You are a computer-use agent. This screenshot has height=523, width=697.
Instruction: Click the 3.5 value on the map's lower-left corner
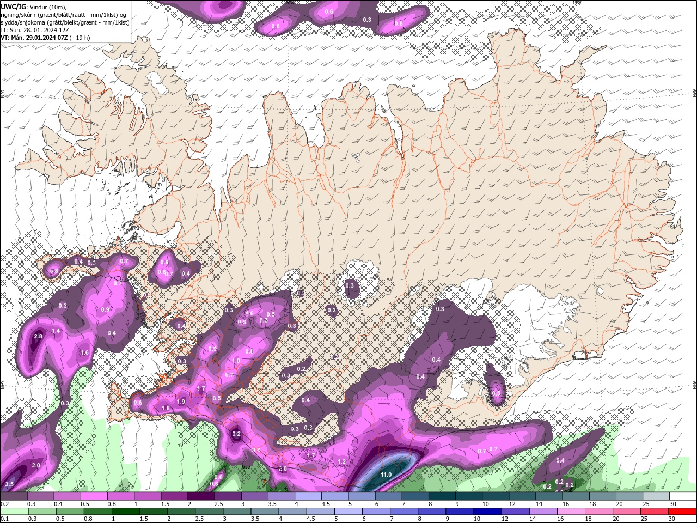[9, 484]
